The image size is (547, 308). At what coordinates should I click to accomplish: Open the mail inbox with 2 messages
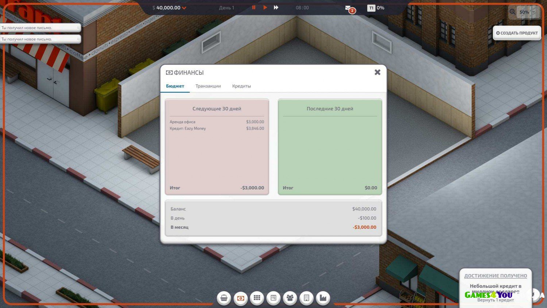pos(349,8)
